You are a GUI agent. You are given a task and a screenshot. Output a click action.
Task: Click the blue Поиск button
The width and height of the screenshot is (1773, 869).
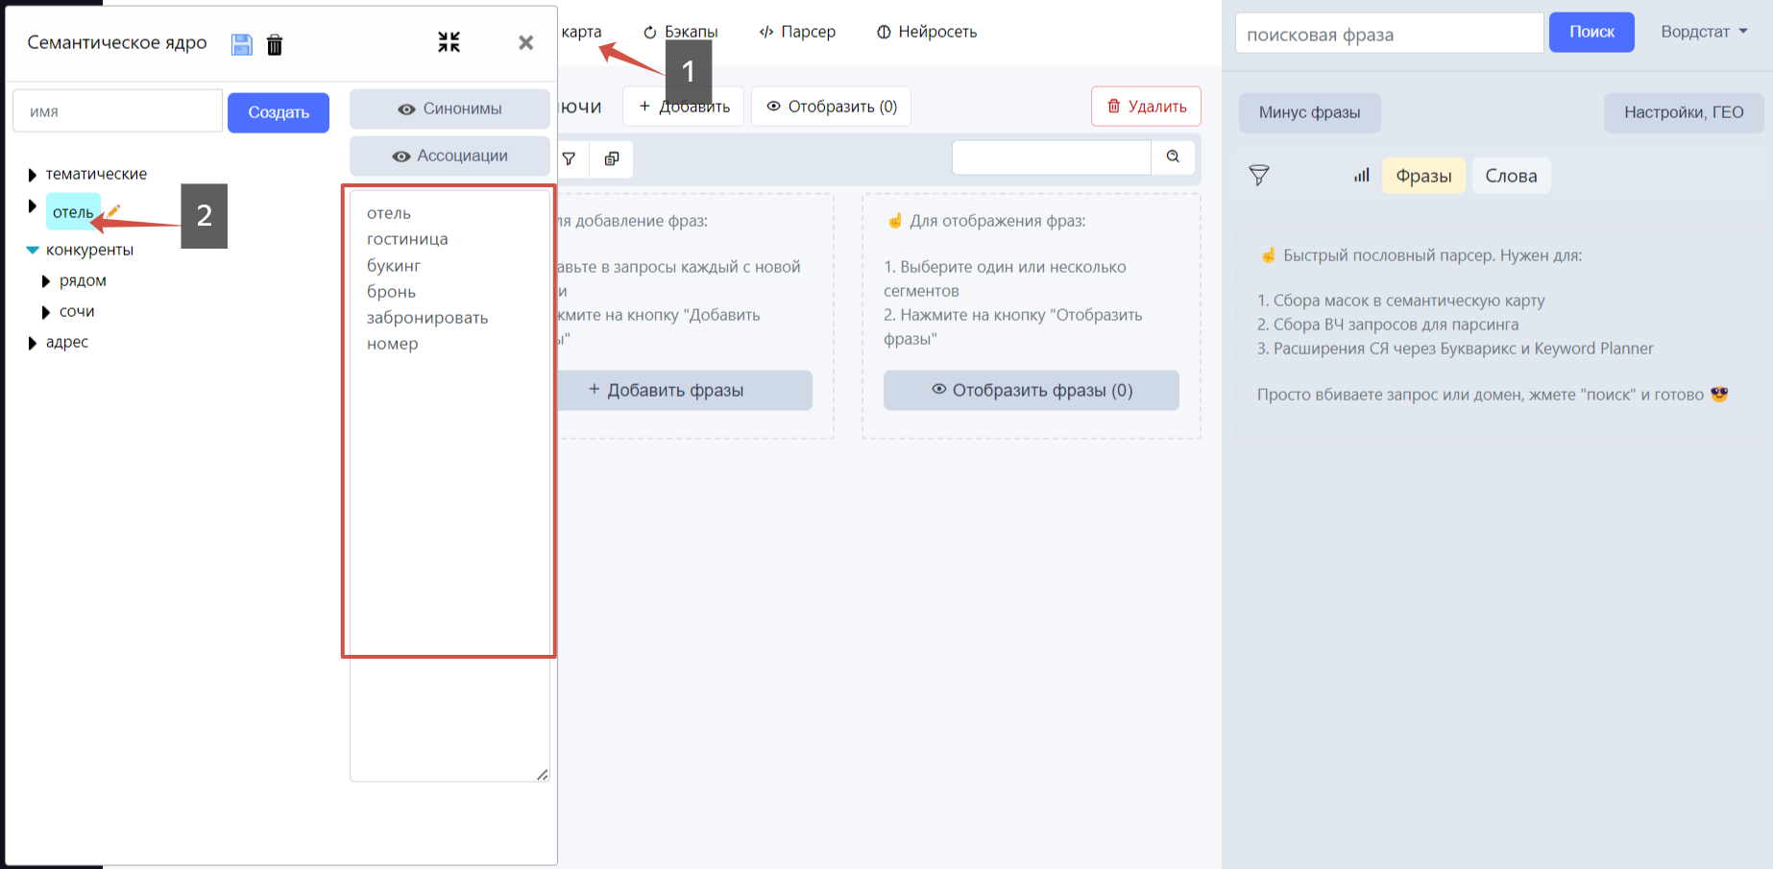pyautogui.click(x=1591, y=32)
